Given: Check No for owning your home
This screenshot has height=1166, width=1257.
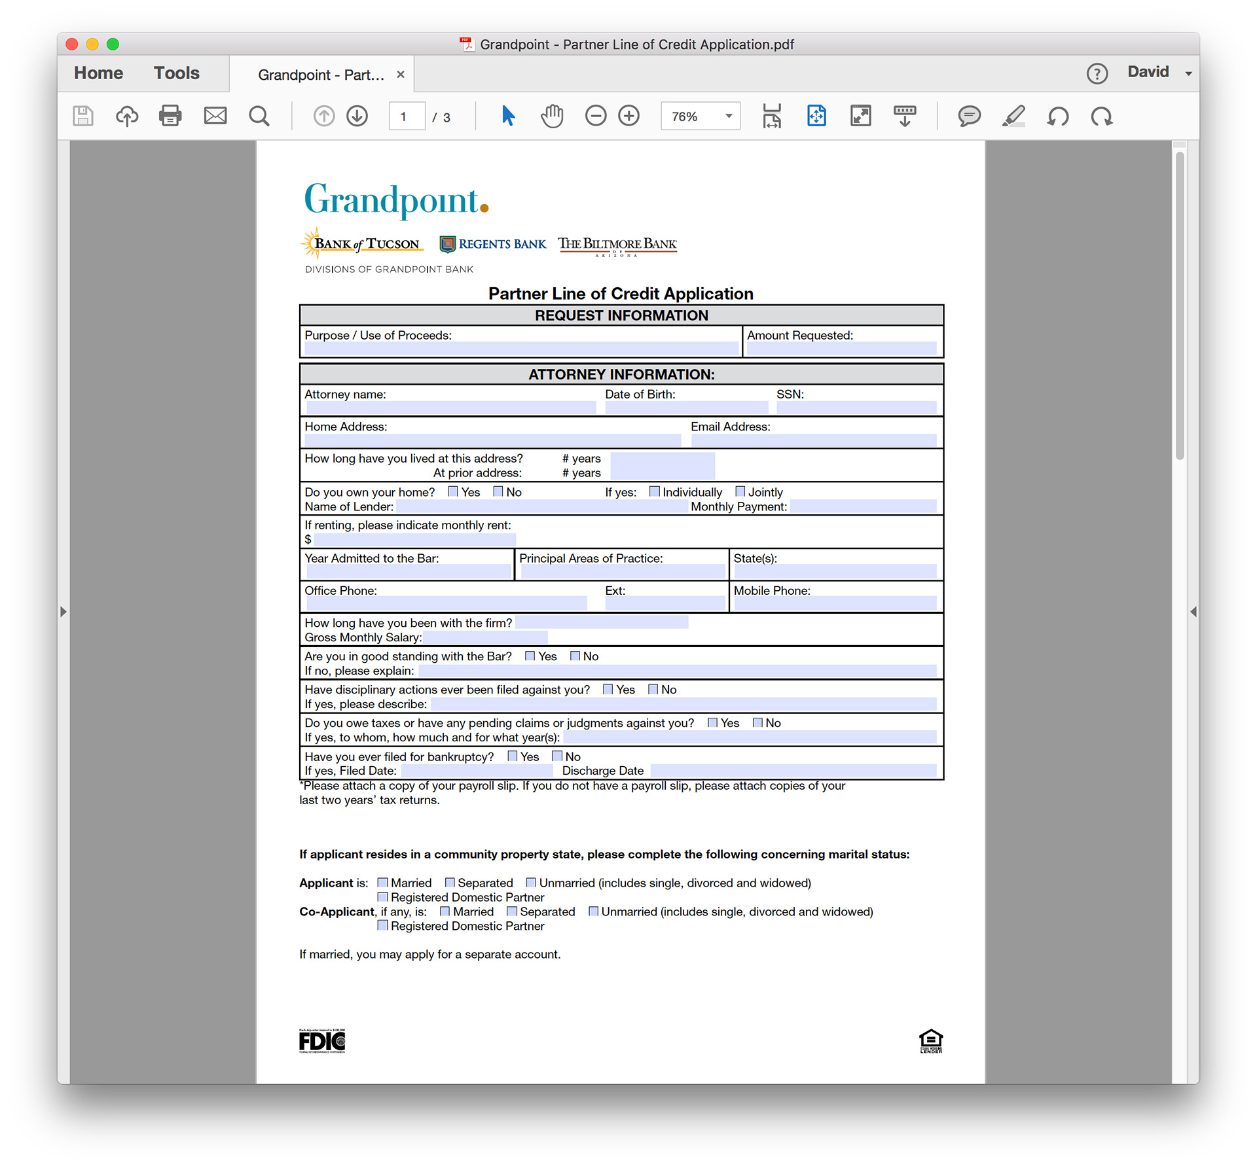Looking at the screenshot, I should pos(498,491).
